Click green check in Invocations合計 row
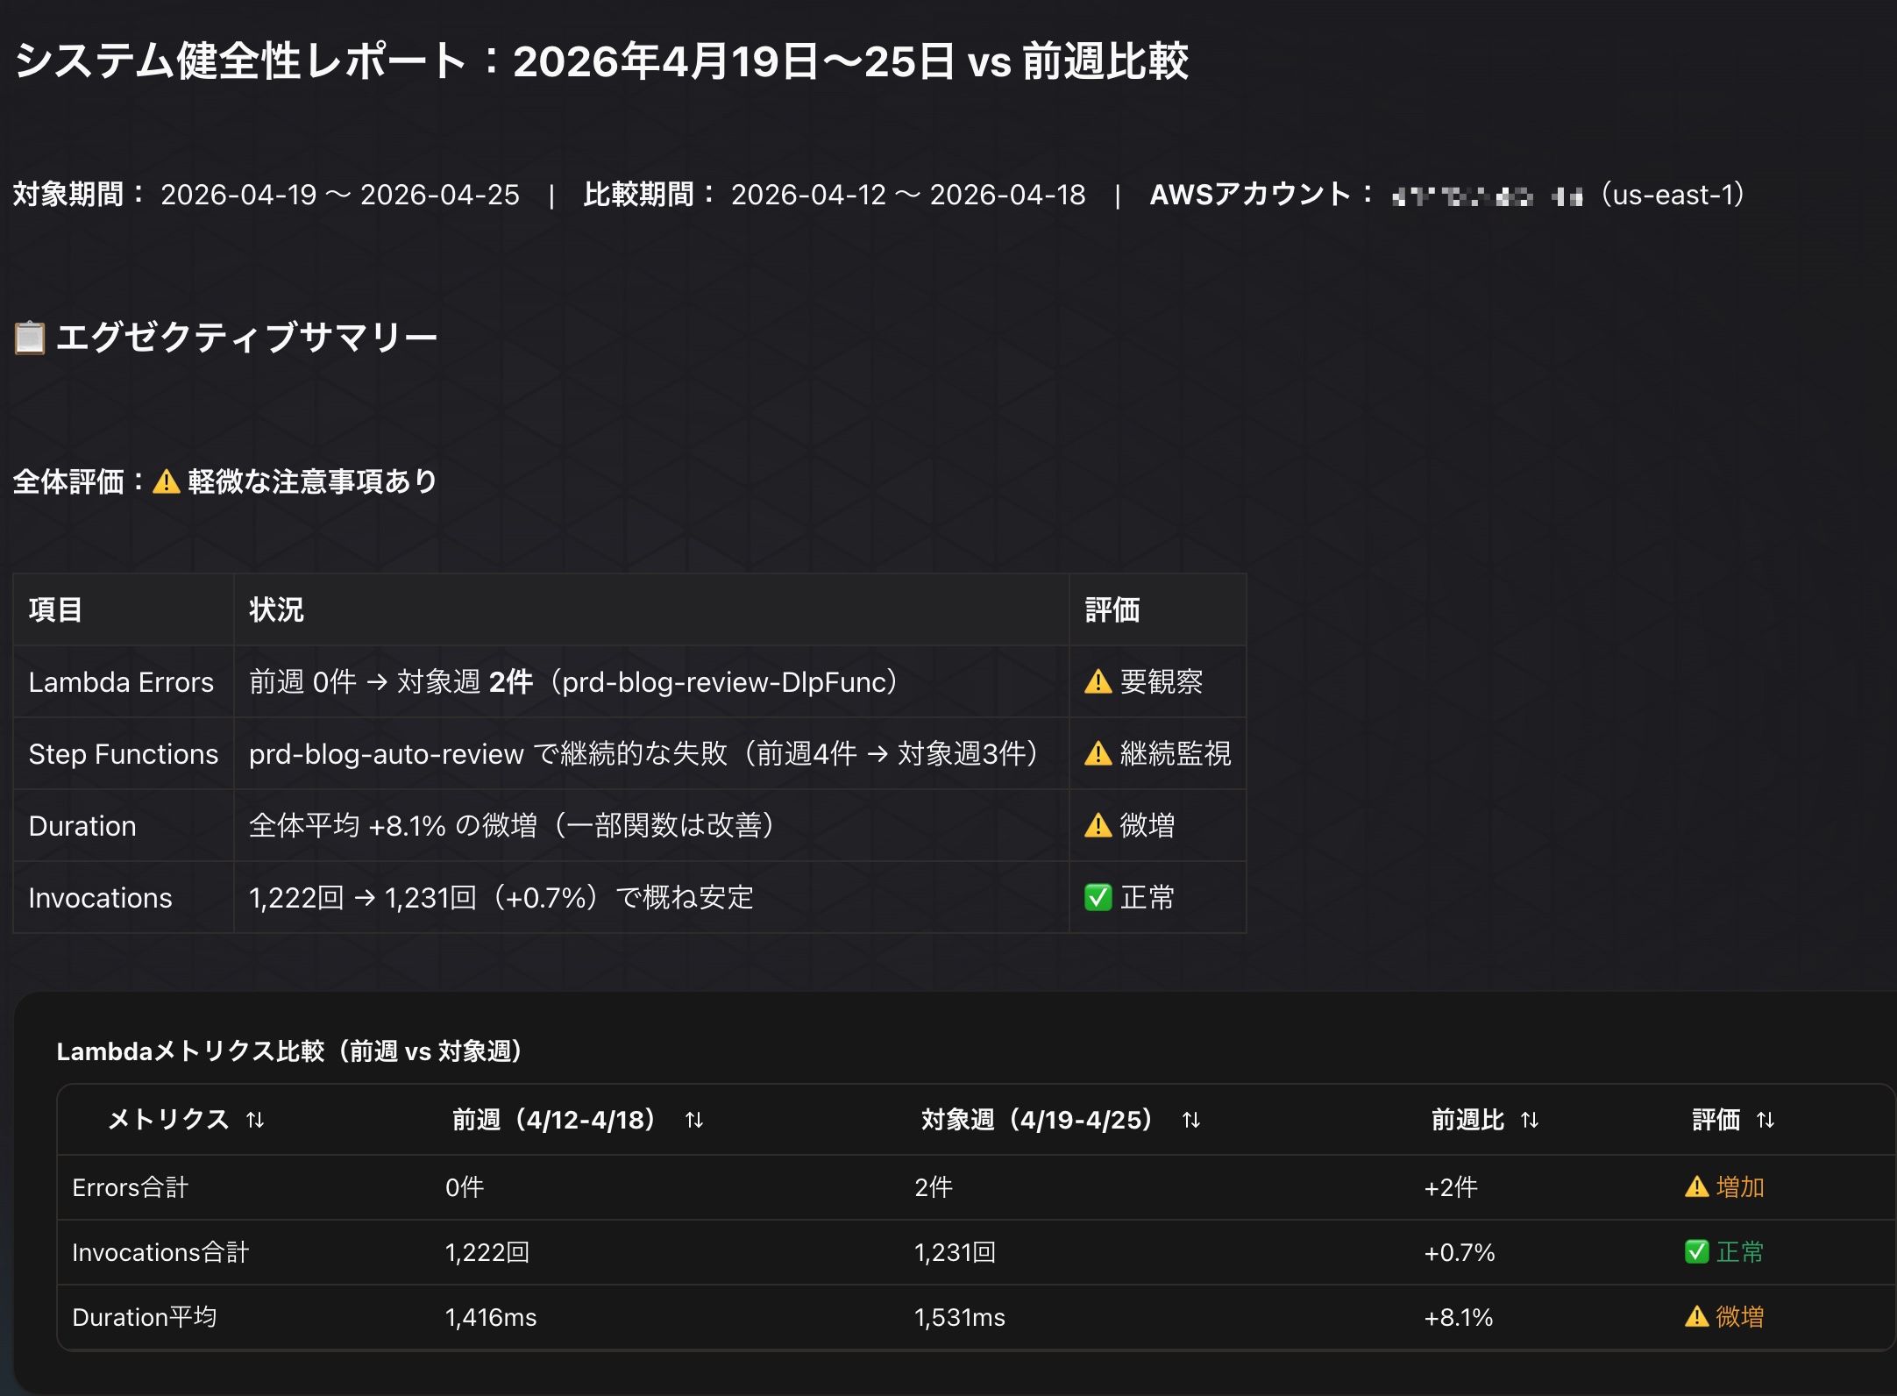Image resolution: width=1897 pixels, height=1396 pixels. (1697, 1251)
